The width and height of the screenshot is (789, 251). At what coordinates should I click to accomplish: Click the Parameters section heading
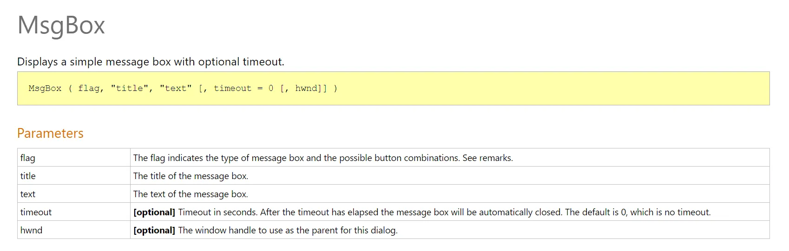(50, 133)
